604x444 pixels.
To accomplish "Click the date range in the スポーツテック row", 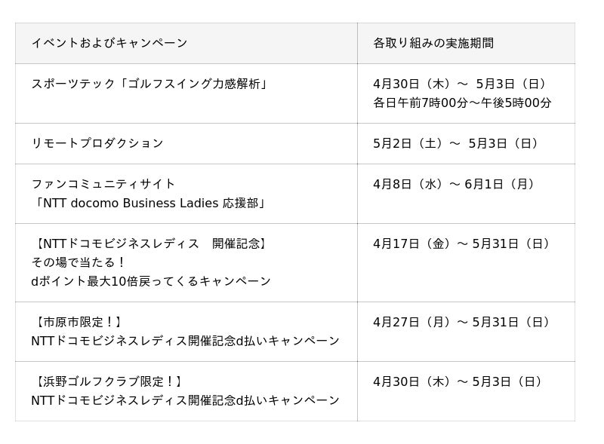I will point(461,84).
